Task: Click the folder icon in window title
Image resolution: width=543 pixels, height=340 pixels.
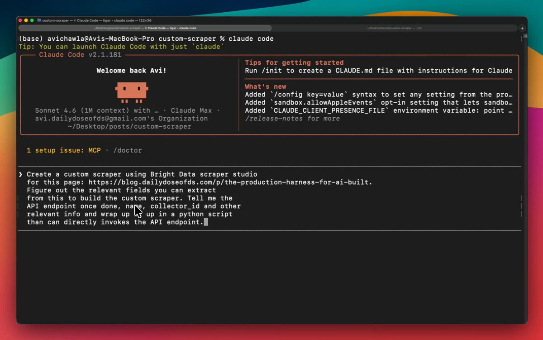Action: click(39, 20)
